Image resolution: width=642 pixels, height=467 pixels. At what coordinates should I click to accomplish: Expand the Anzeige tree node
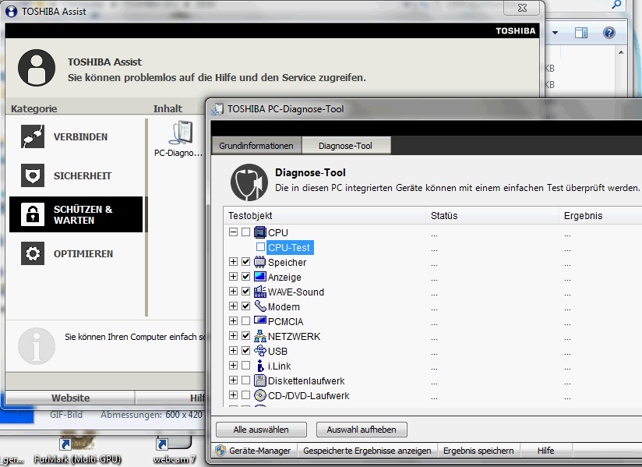(234, 277)
